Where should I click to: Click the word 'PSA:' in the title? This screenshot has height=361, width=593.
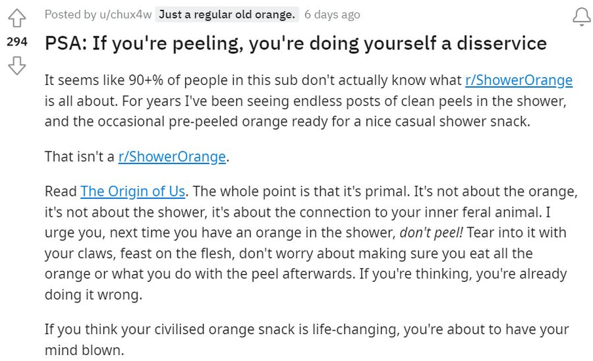point(66,43)
